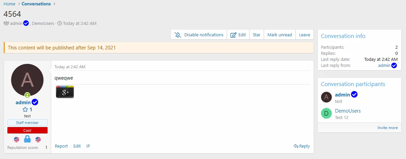406x159 pixels.
Task: Disable notifications for this conversation
Action: click(x=199, y=35)
